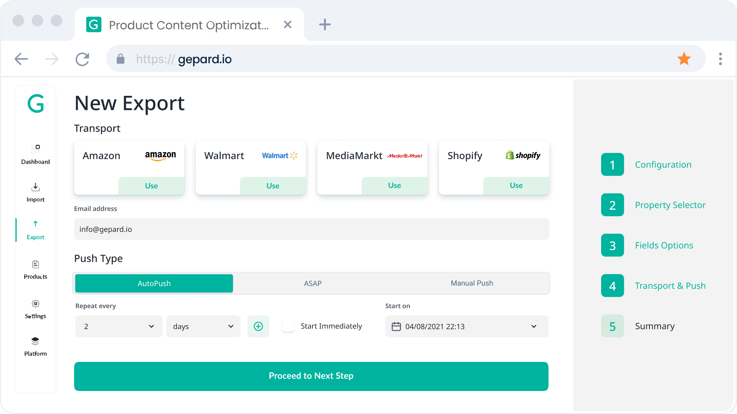737x414 pixels.
Task: Click Proceed to Next Step button
Action: pos(311,376)
